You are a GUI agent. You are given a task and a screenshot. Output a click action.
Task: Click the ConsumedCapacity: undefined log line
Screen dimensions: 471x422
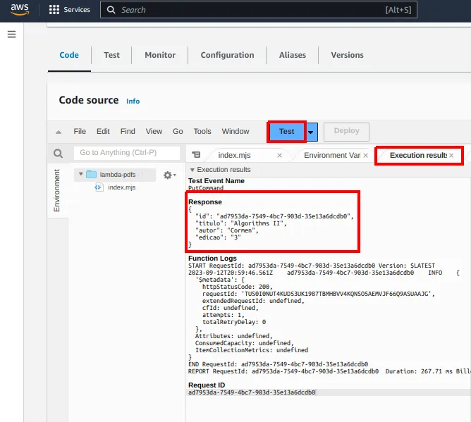[x=244, y=343]
